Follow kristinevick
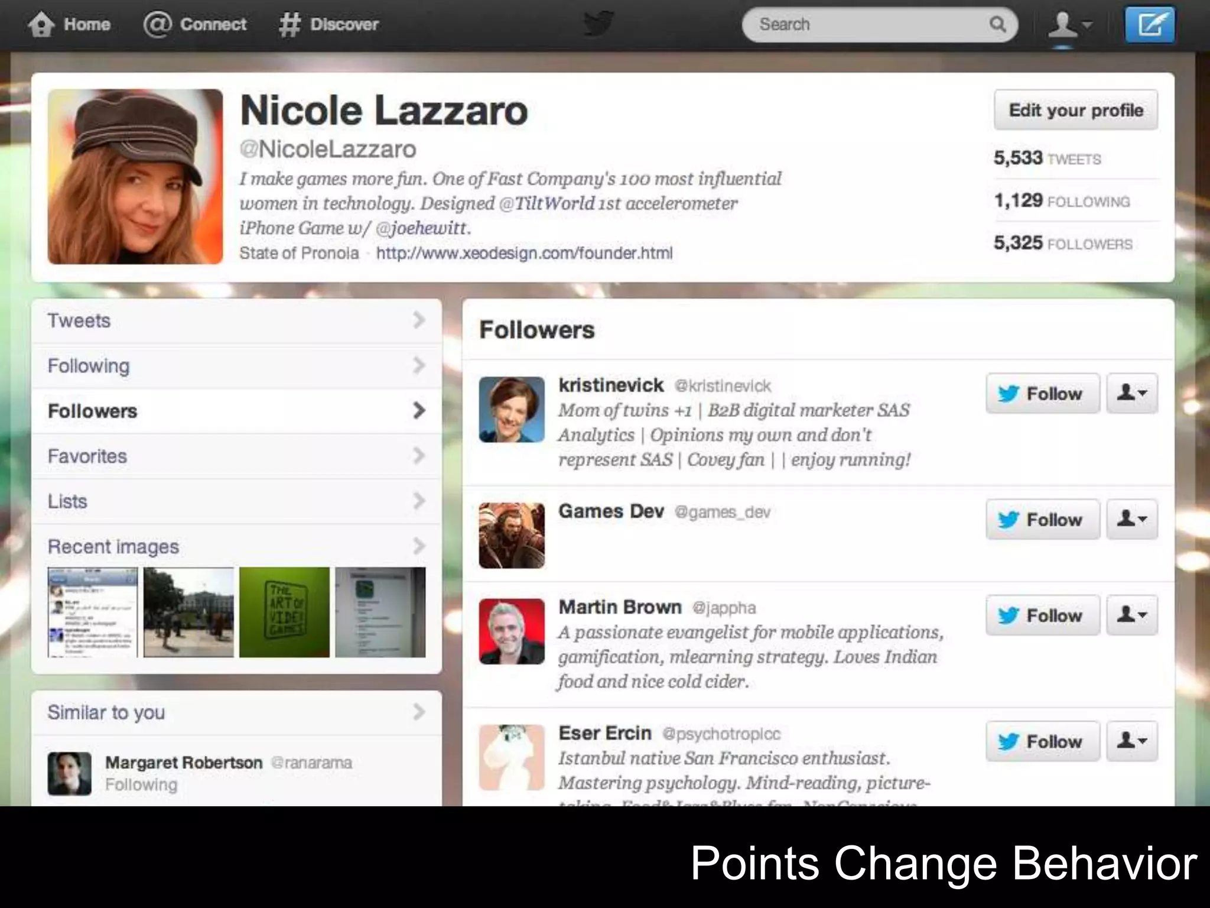This screenshot has width=1210, height=908. tap(1043, 393)
